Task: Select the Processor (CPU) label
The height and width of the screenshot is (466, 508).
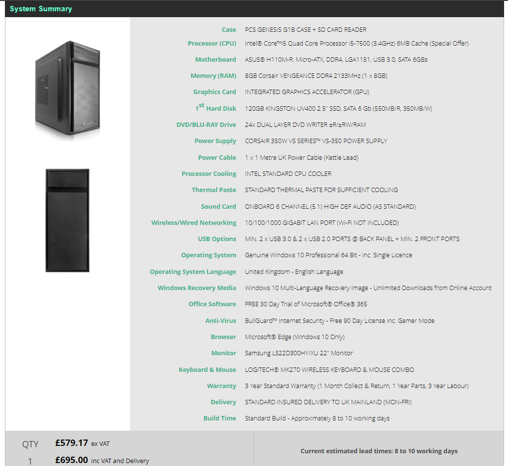Action: [212, 43]
